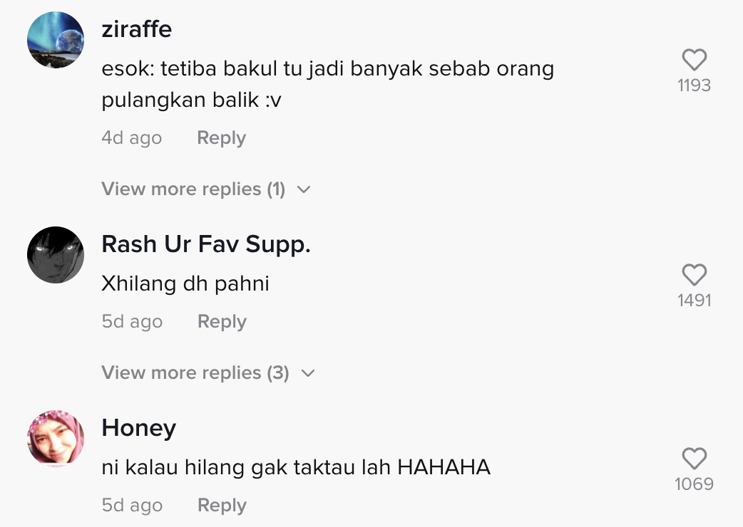743x527 pixels.
Task: Click chevron next to replies (1)
Action: coord(303,189)
